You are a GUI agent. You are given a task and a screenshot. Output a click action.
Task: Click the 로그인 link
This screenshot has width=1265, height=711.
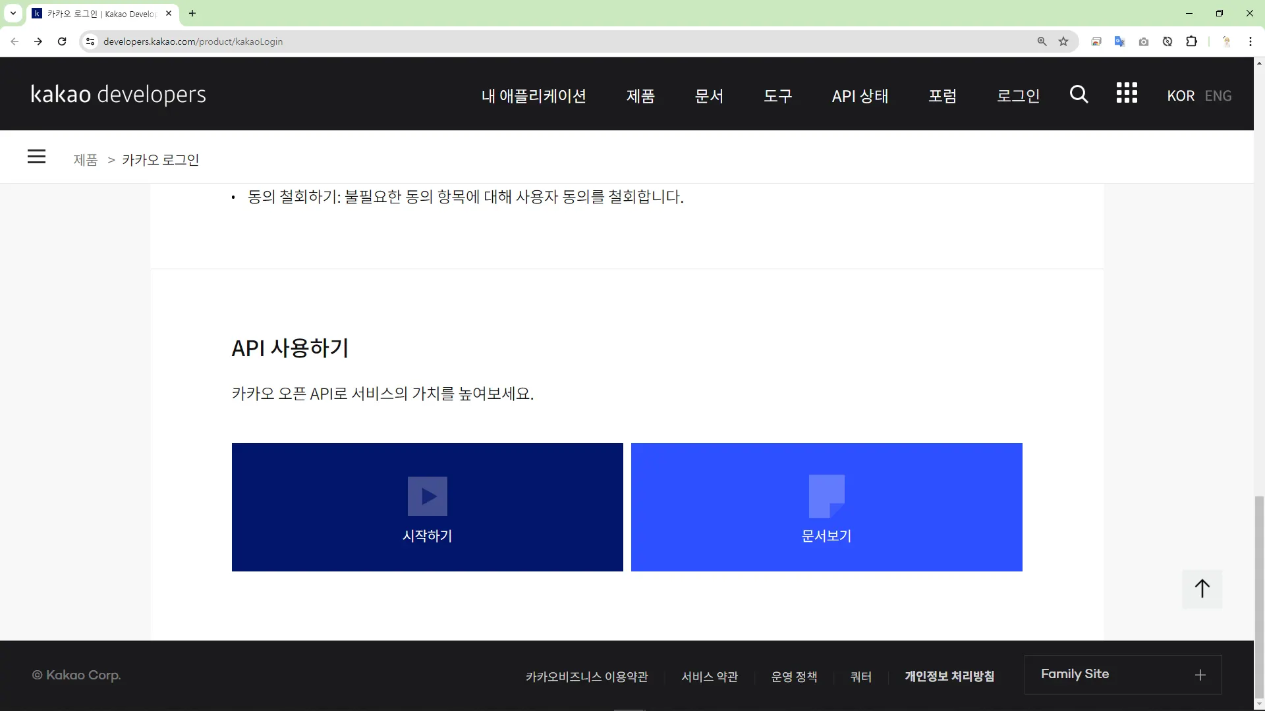(x=1018, y=96)
